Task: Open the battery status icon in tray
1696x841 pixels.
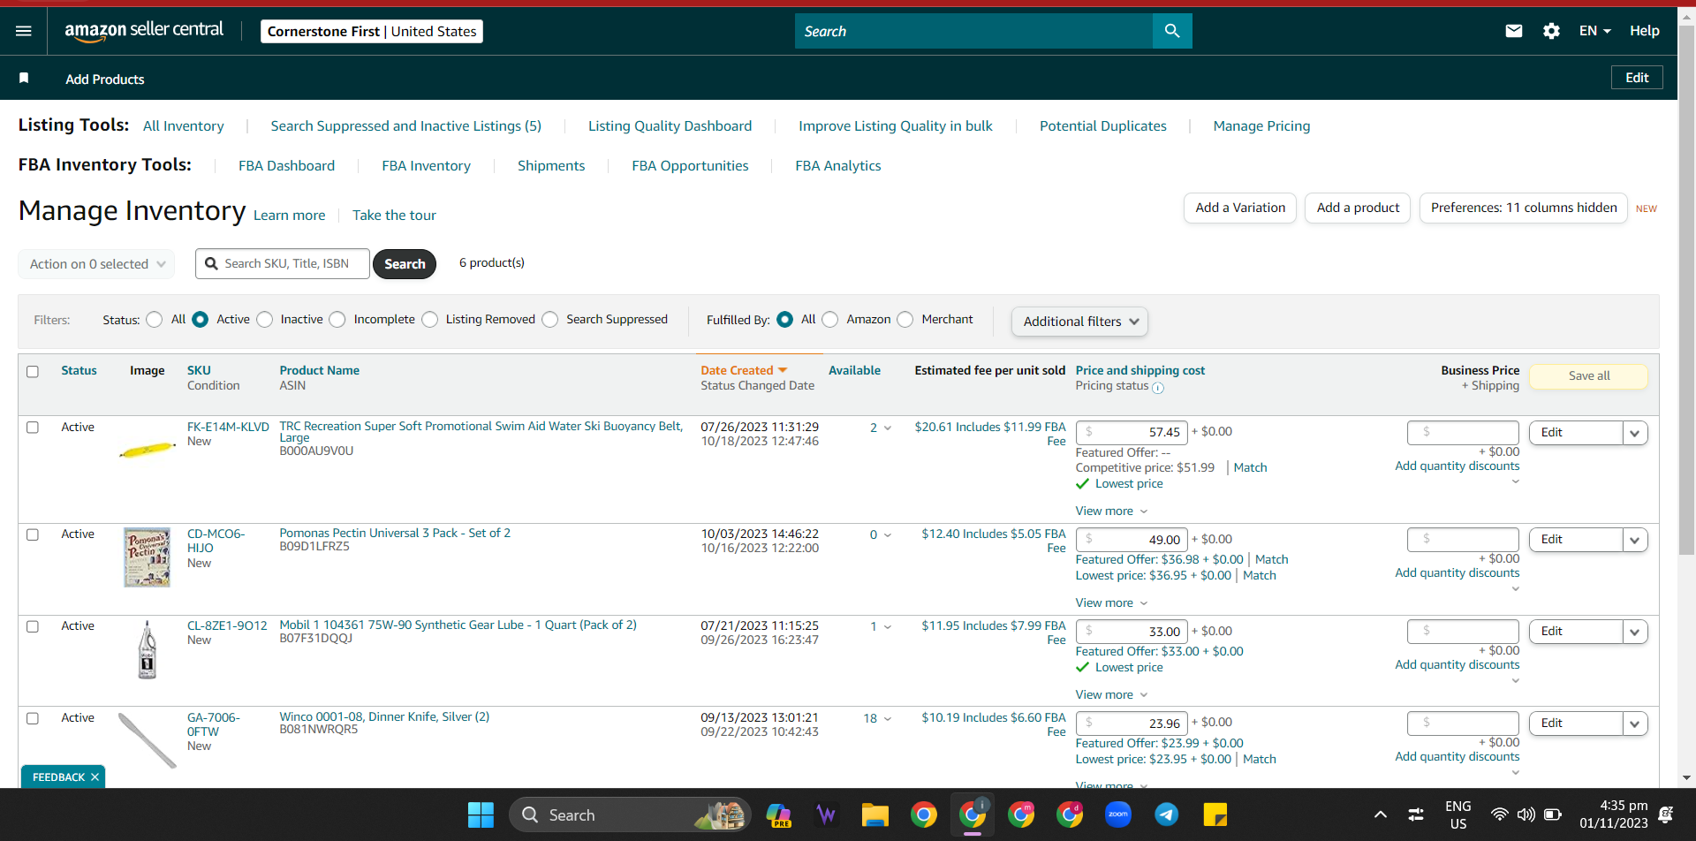Action: click(x=1553, y=814)
